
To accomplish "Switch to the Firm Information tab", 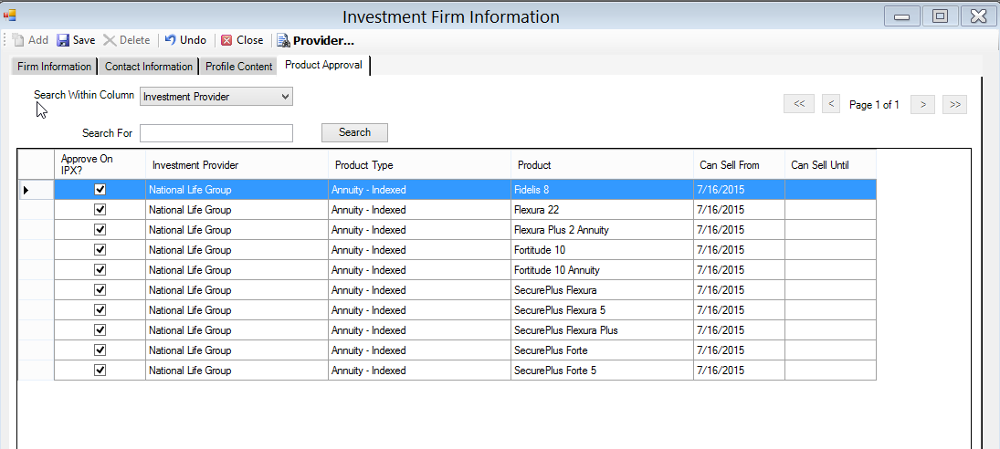I will coord(54,67).
